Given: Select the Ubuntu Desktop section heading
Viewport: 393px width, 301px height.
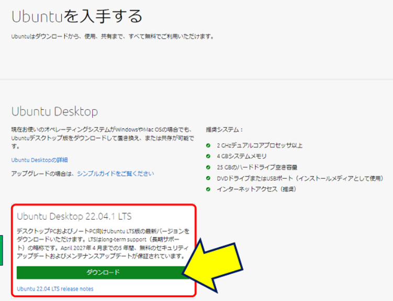Looking at the screenshot, I should click(x=54, y=112).
